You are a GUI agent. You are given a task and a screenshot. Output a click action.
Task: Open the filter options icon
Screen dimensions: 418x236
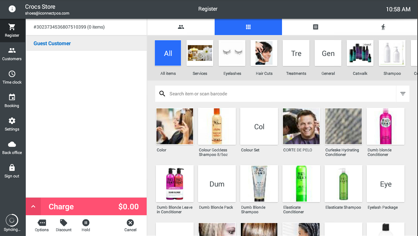[x=403, y=94]
